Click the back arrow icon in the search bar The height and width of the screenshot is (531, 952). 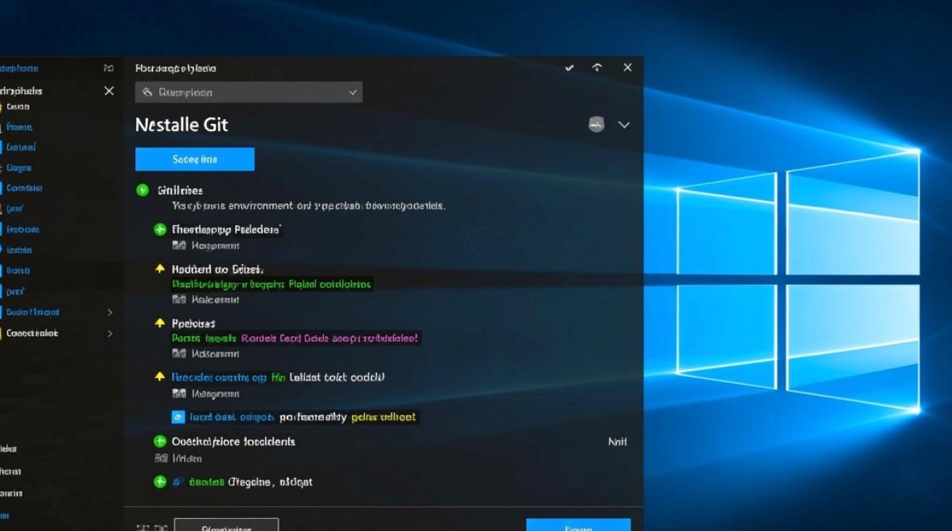pos(147,91)
